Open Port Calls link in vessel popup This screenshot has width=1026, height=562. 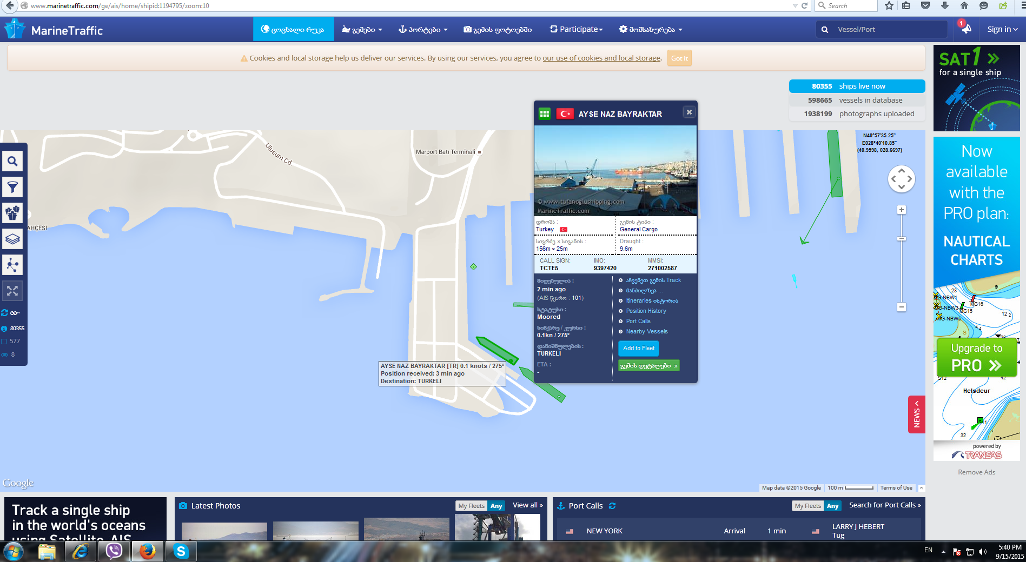(x=638, y=322)
